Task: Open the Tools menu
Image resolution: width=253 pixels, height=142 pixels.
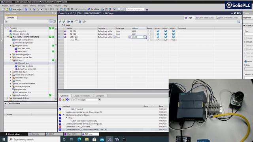Action: (x=49, y=6)
